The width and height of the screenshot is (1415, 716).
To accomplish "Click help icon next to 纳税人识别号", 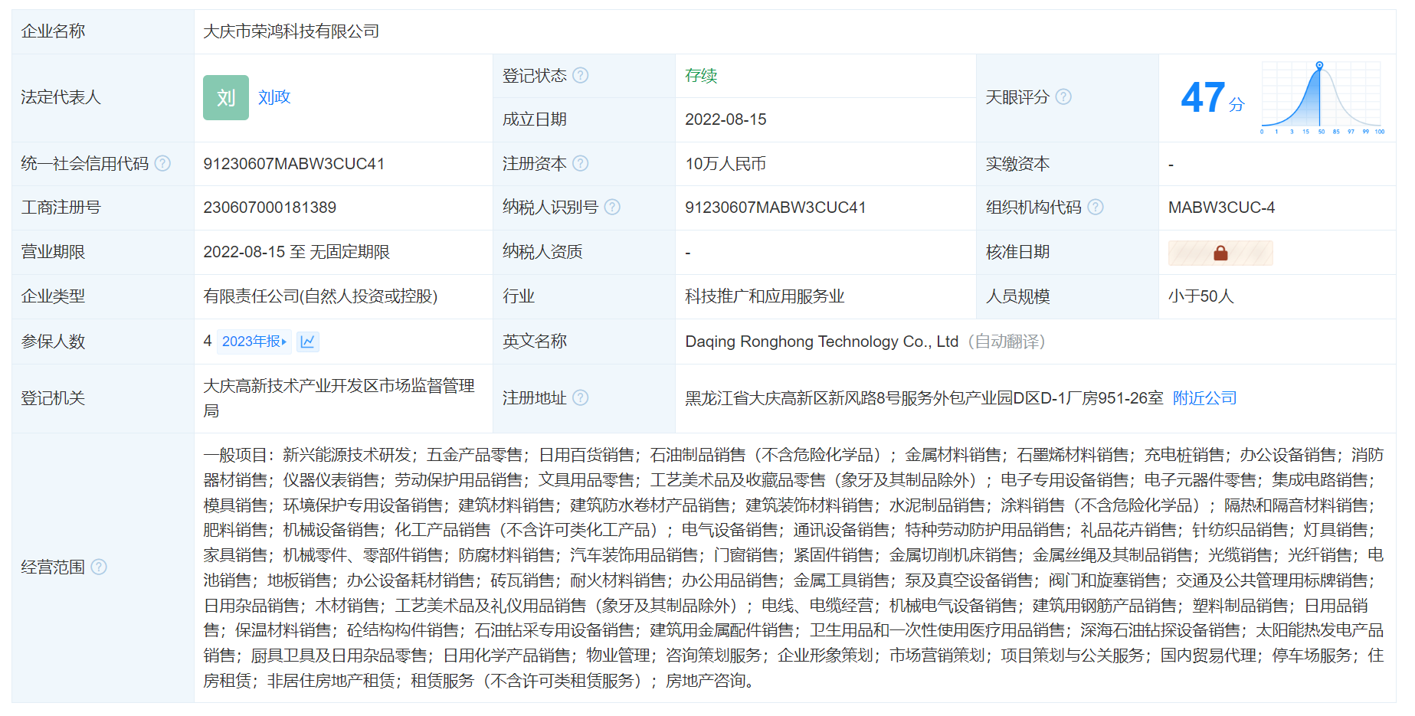I will [612, 207].
